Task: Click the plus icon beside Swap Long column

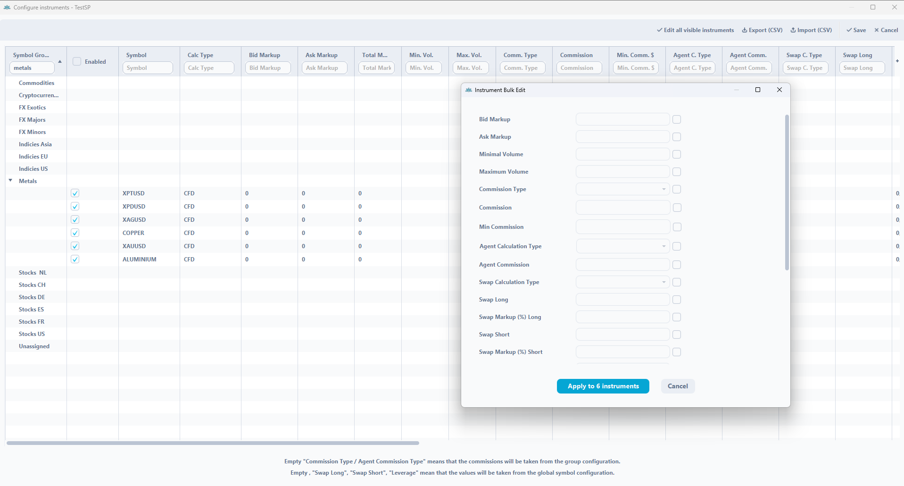Action: point(897,61)
